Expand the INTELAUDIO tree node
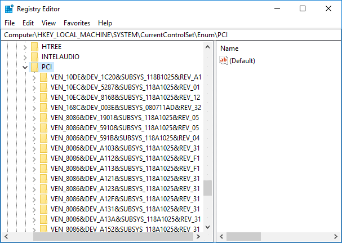The image size is (342, 243). pyautogui.click(x=25, y=57)
